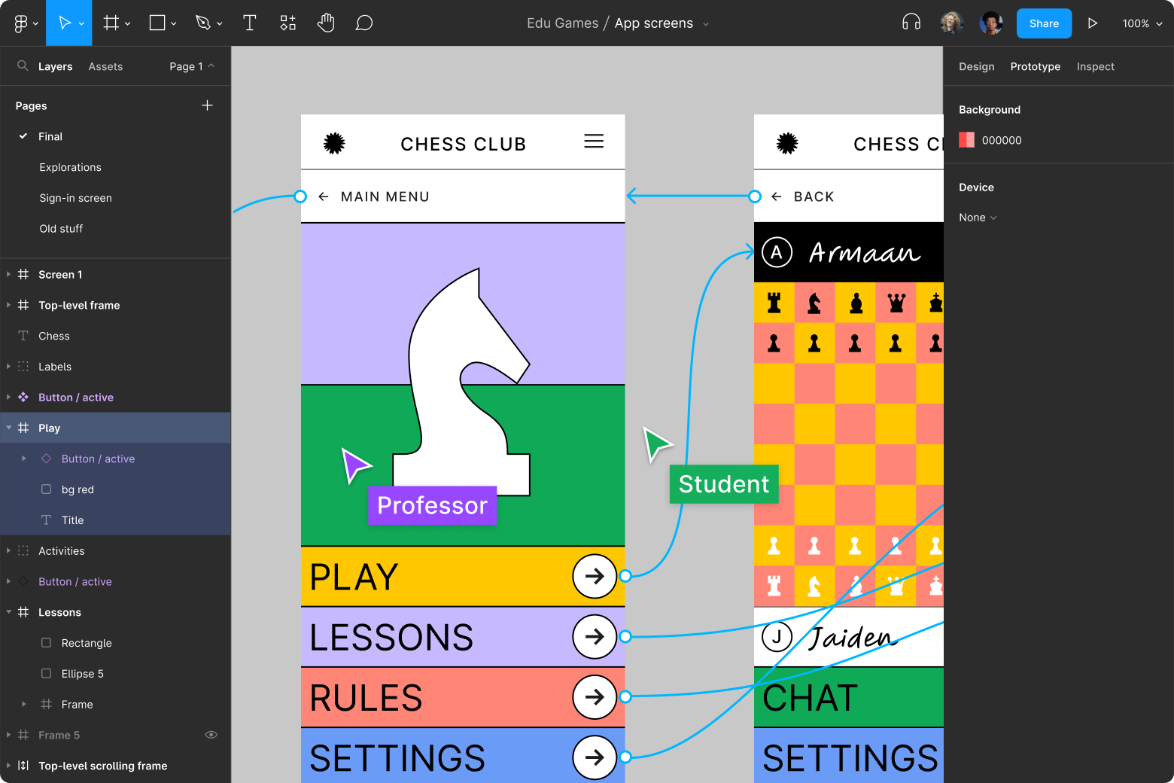Open the Device None dropdown

coord(977,217)
